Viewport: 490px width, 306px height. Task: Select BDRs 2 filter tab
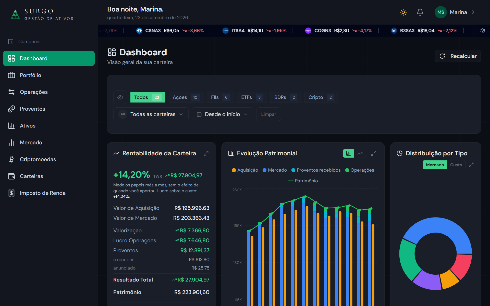pos(286,97)
